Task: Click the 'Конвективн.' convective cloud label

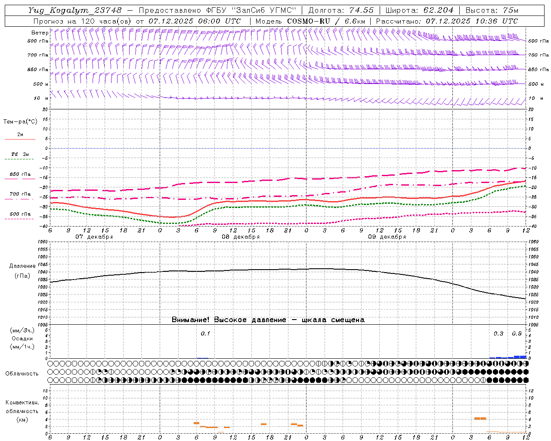Action: tap(22, 403)
